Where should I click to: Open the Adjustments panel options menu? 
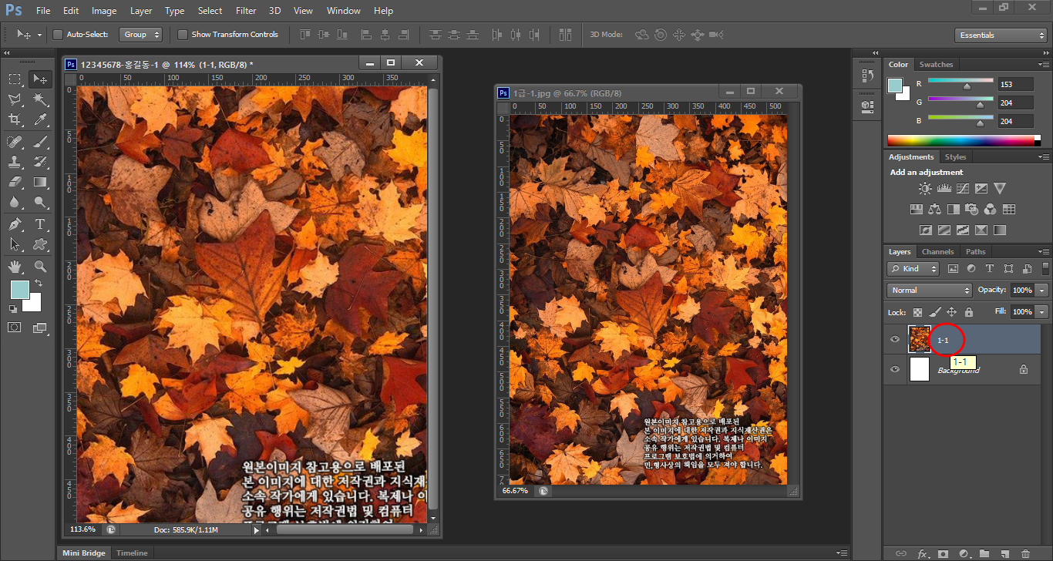click(1044, 157)
